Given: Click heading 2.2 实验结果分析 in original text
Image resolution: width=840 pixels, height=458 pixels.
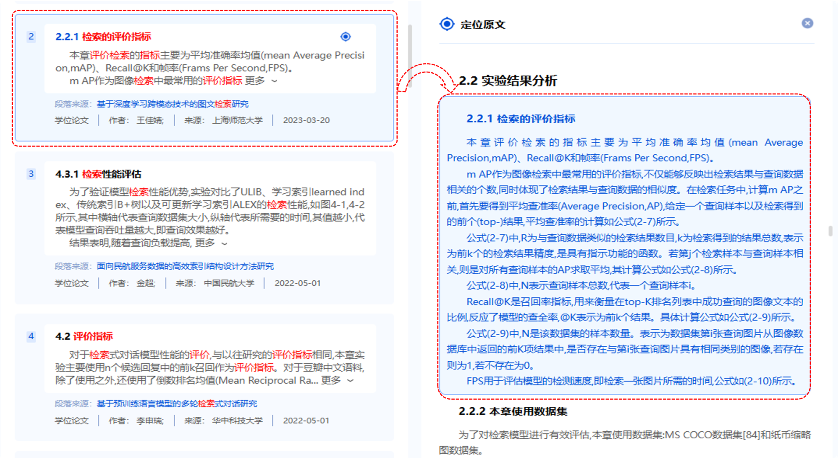Looking at the screenshot, I should (508, 81).
